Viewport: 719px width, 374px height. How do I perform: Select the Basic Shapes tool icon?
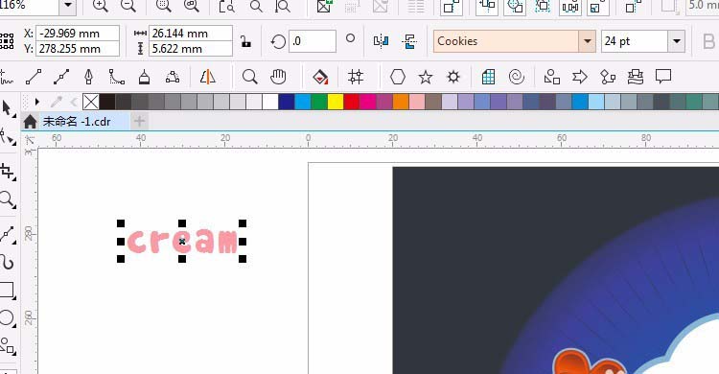(x=551, y=77)
